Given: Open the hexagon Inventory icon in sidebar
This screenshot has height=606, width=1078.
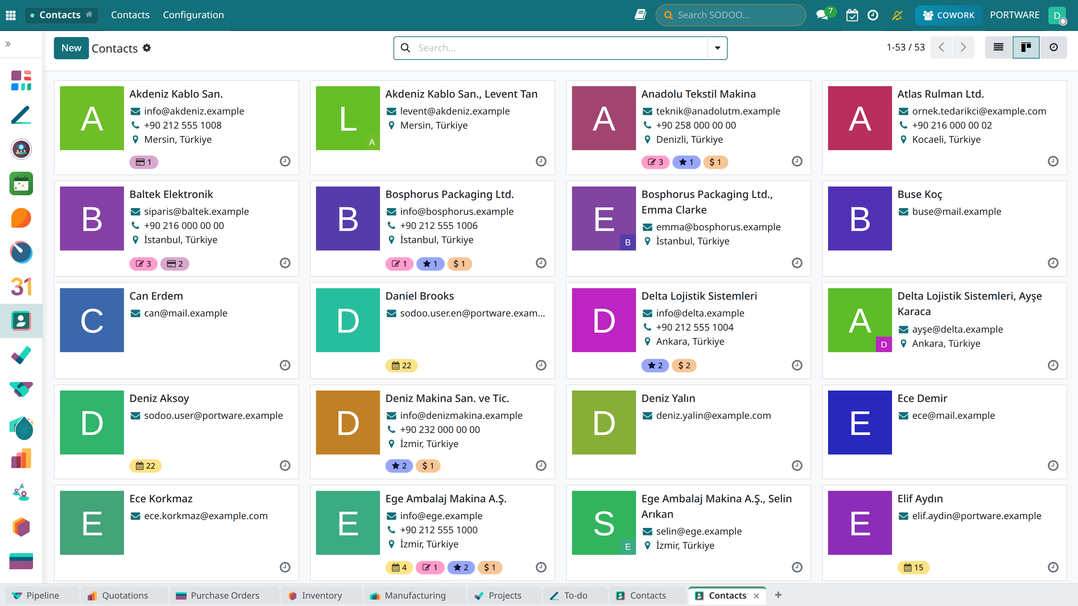Looking at the screenshot, I should (21, 527).
